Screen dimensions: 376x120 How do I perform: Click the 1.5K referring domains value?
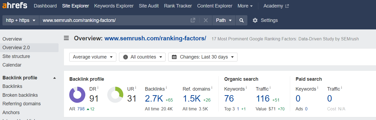(x=192, y=99)
